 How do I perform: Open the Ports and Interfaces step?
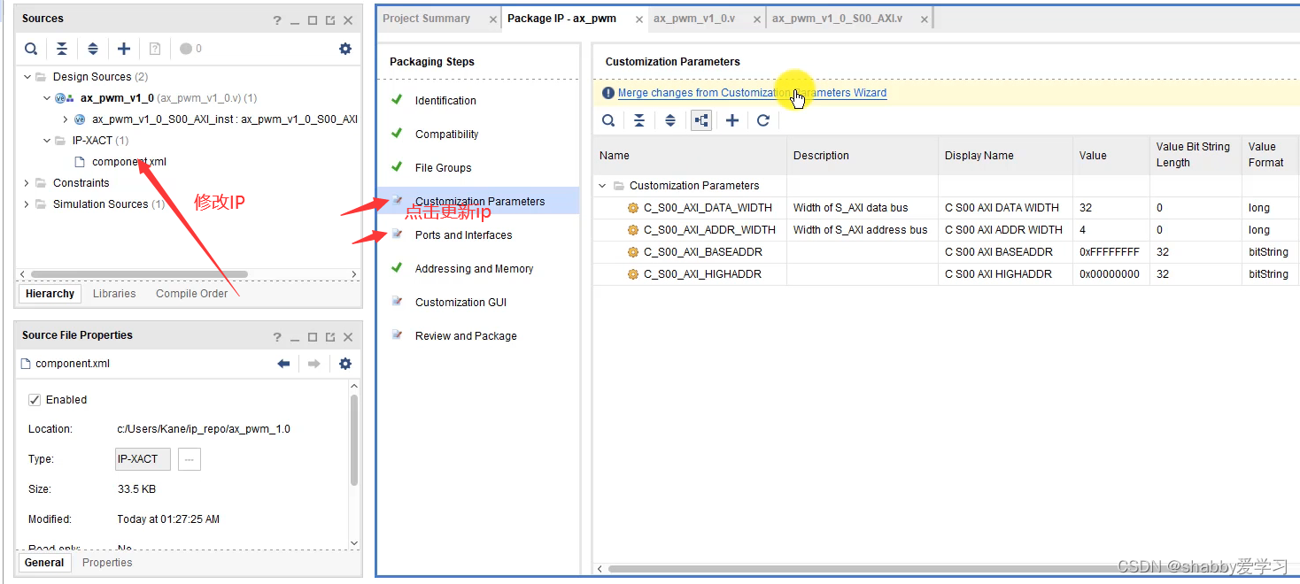click(463, 235)
